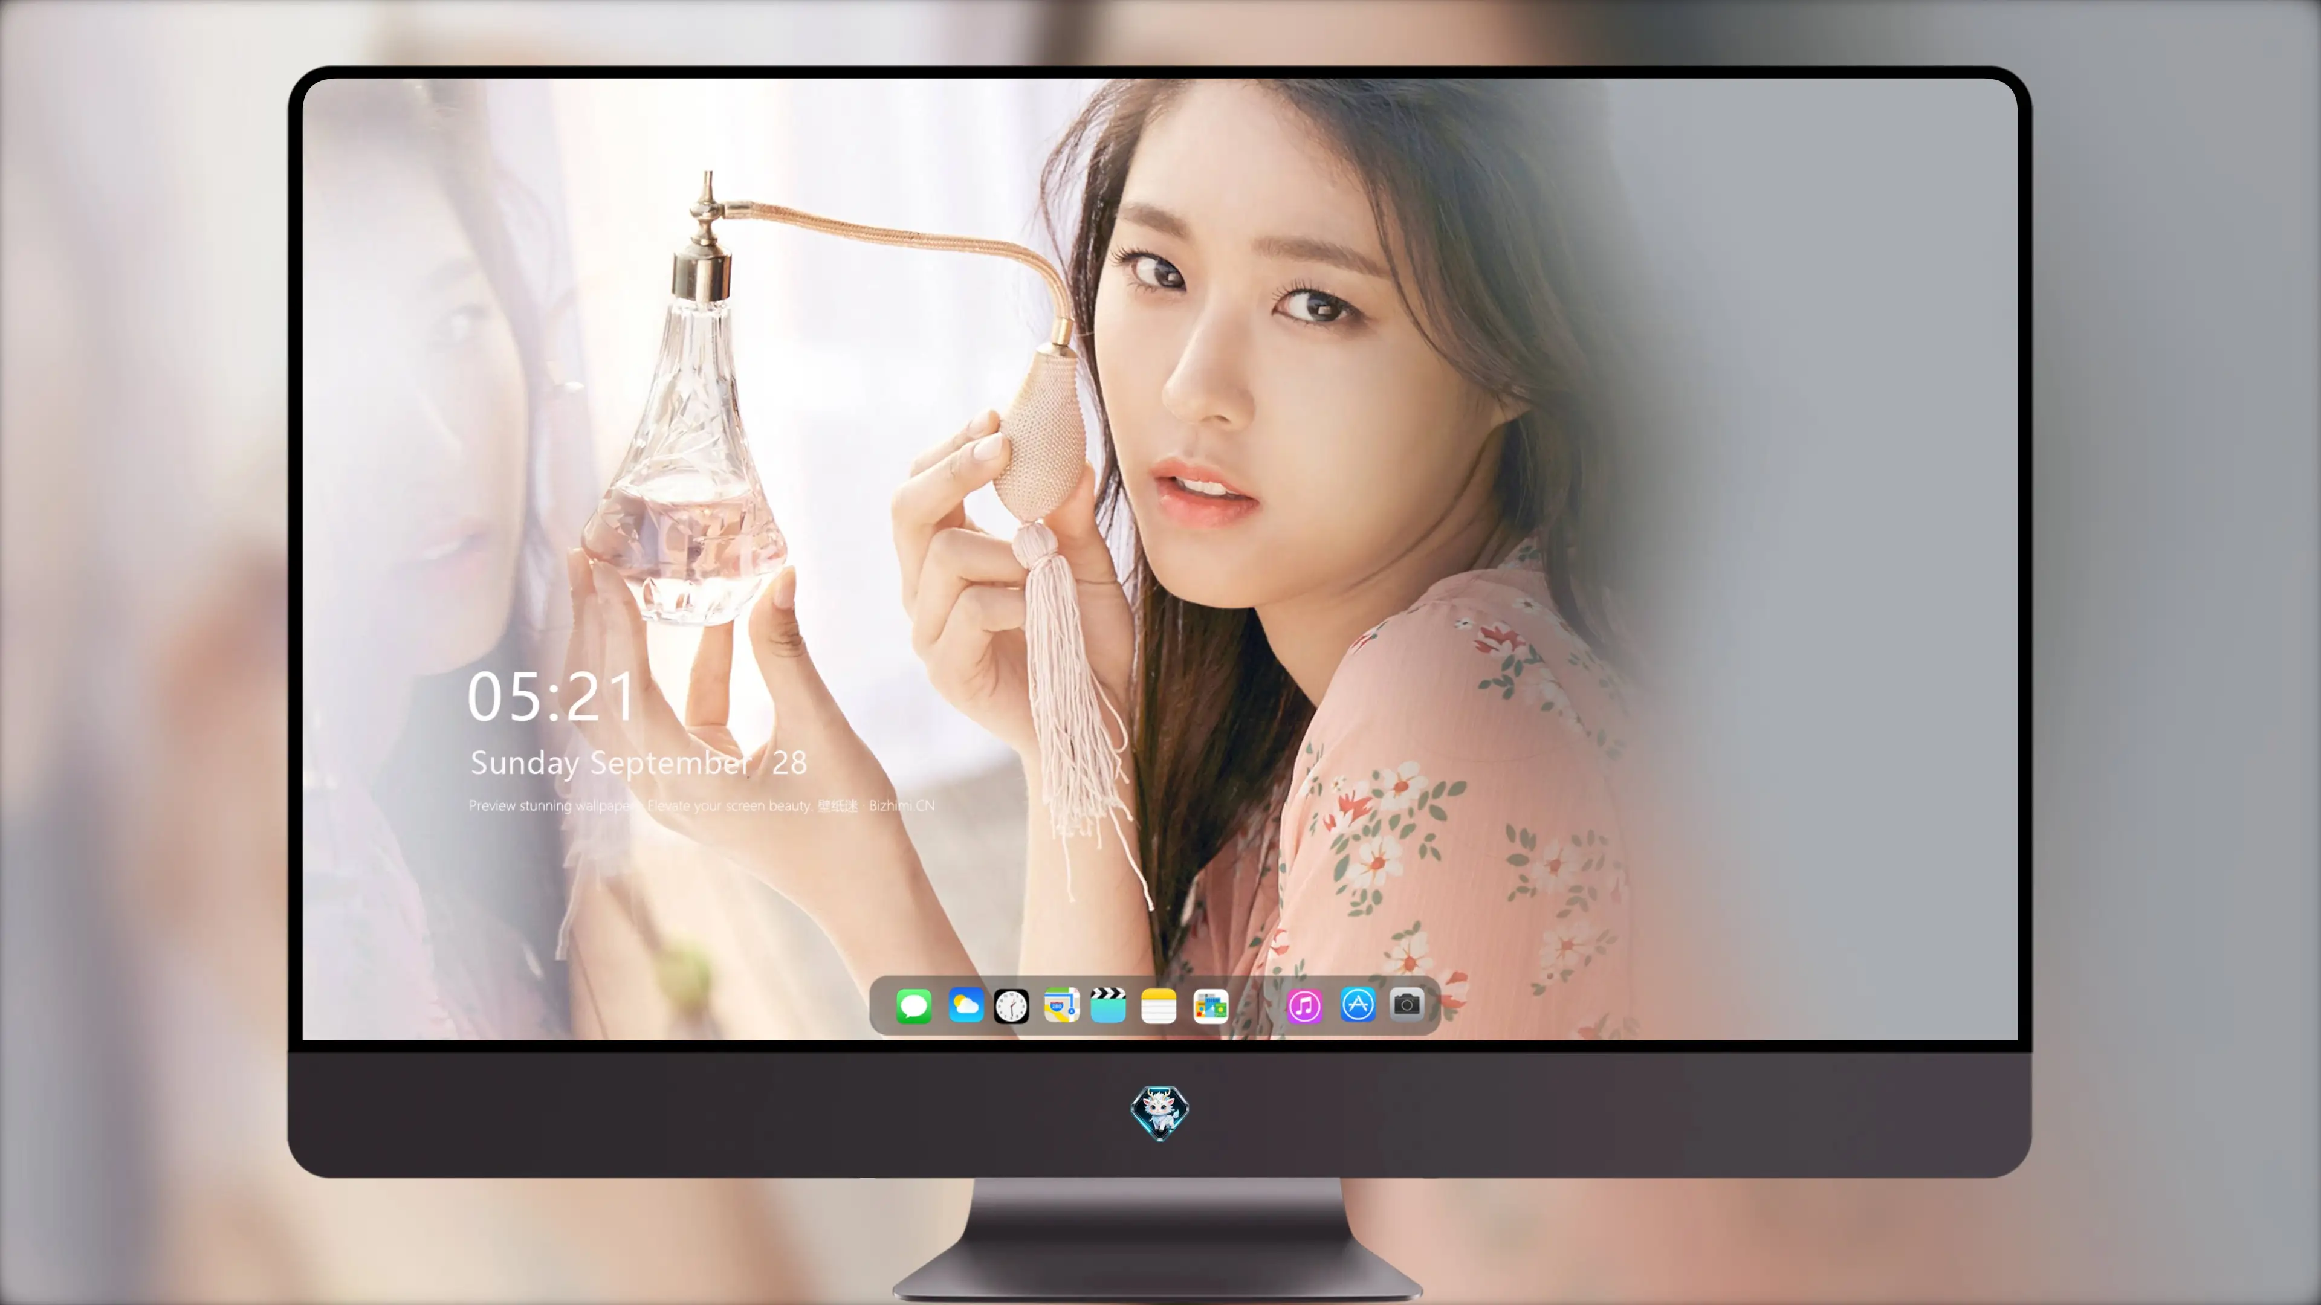Open the yellow Notes app
This screenshot has height=1305, width=2321.
[x=1159, y=1006]
